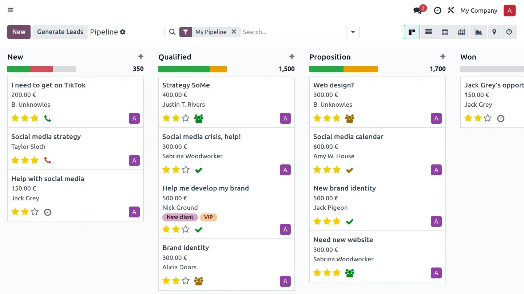Switch to the map view
Image resolution: width=524 pixels, height=294 pixels.
494,32
